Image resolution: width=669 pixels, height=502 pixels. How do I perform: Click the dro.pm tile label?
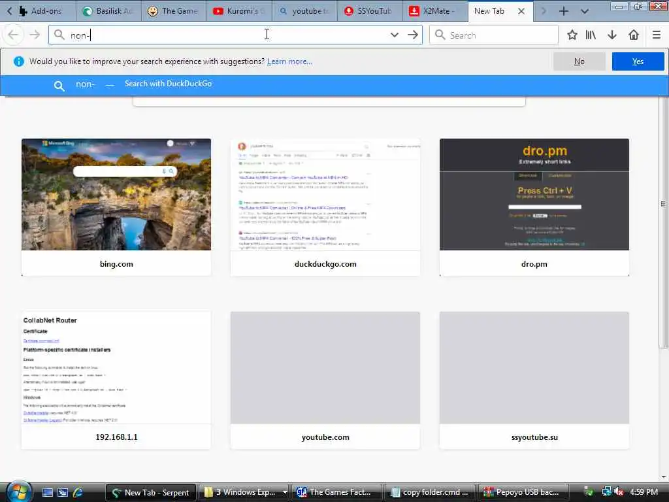pyautogui.click(x=534, y=264)
